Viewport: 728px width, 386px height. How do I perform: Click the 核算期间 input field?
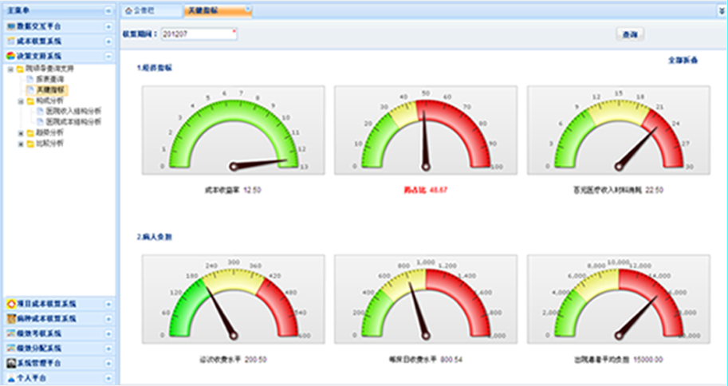(199, 34)
